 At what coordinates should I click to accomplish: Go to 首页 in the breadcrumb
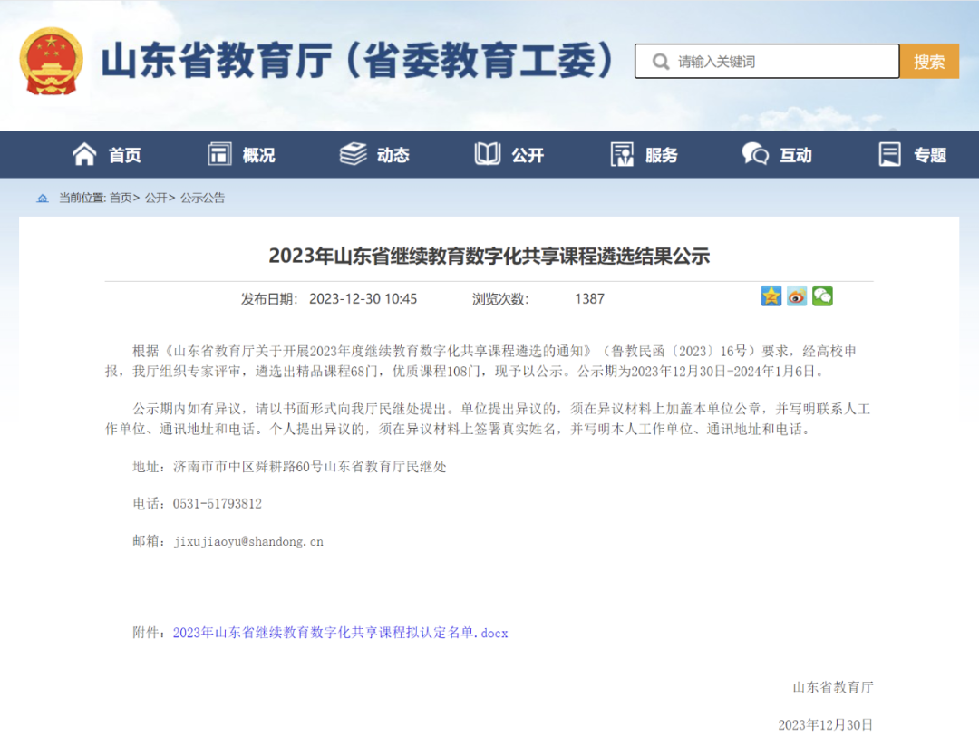coord(121,198)
